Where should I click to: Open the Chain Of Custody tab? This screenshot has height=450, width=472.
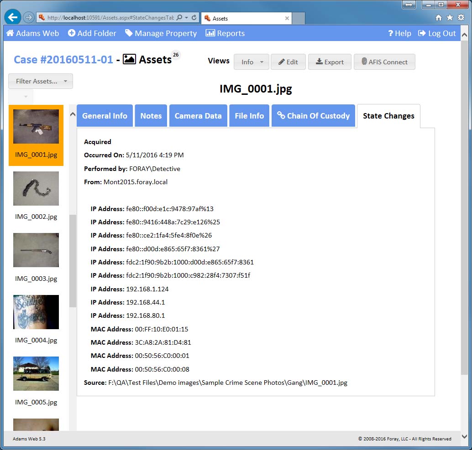[x=313, y=116]
